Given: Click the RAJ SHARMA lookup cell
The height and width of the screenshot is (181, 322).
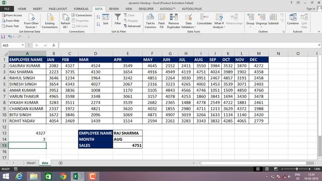Looking at the screenshot, I should [x=128, y=133].
